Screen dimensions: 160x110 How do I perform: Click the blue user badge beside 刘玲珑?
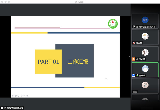134,75
